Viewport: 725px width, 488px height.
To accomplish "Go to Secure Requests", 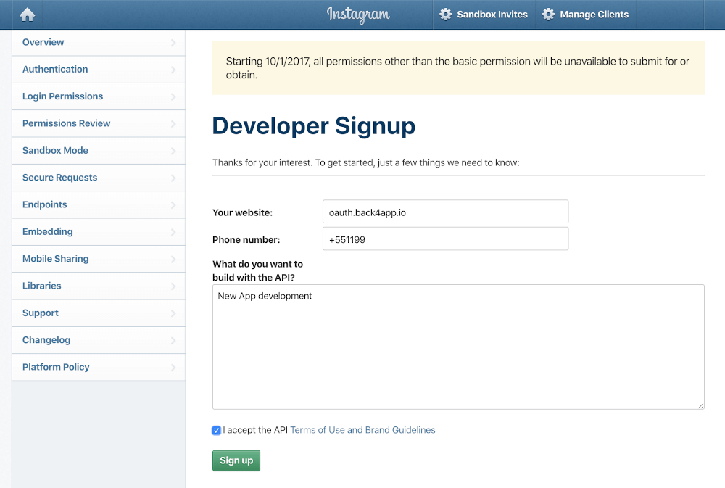I will 99,178.
